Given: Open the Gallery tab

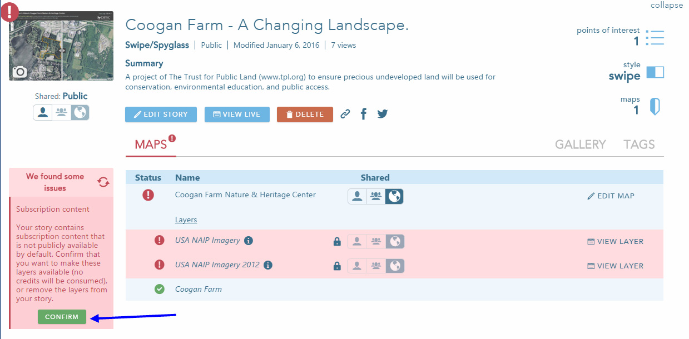Looking at the screenshot, I should point(580,144).
